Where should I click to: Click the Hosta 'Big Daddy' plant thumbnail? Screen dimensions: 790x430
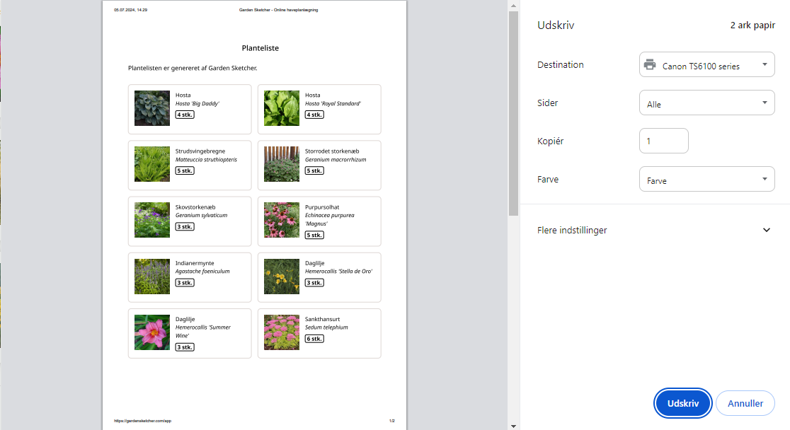(152, 108)
